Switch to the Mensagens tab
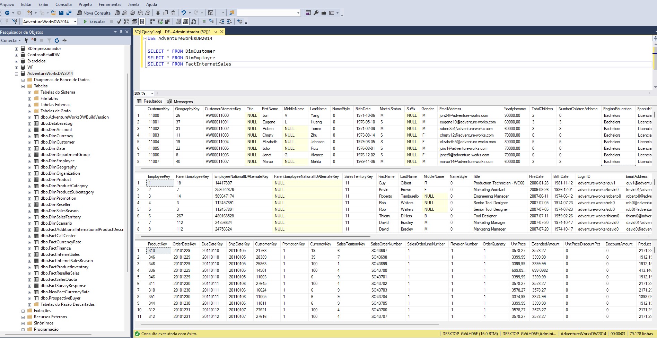The height and width of the screenshot is (338, 657). 183,101
